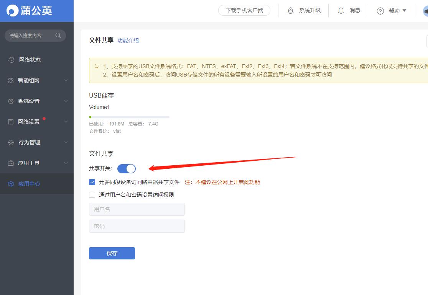Enable 通过用户名和密码设置访问权限
Screen dimensions: 428x295
92,194
